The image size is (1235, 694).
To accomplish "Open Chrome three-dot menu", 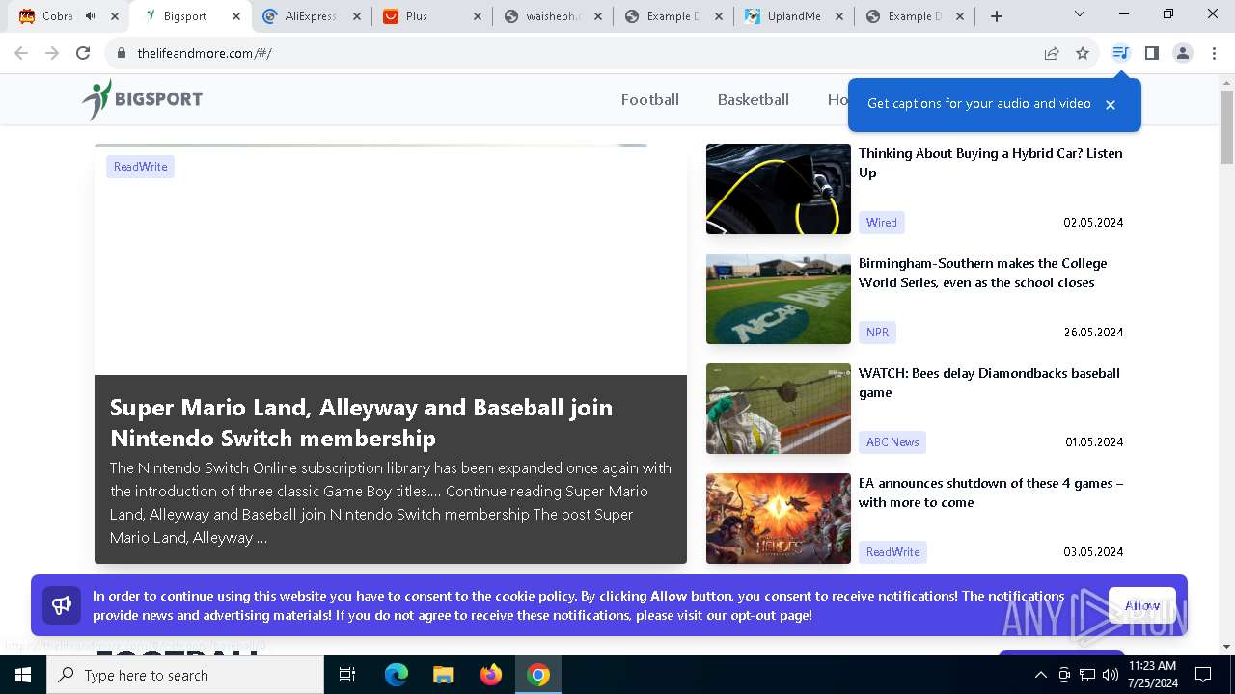I will pyautogui.click(x=1214, y=53).
